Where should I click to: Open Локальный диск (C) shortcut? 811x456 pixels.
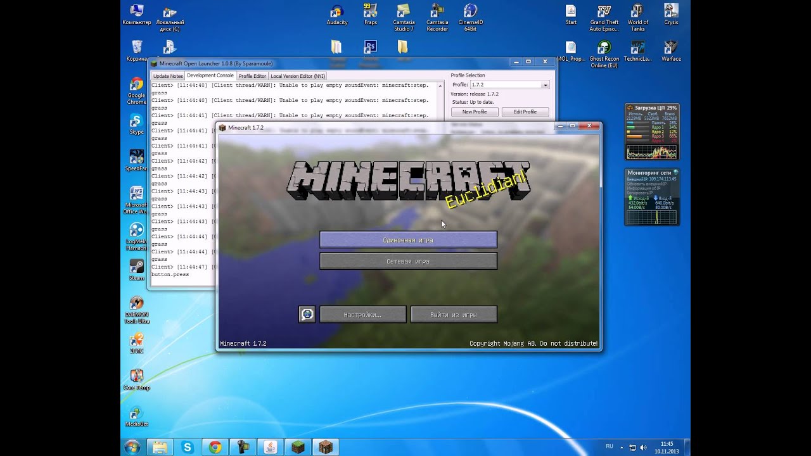pos(170,18)
